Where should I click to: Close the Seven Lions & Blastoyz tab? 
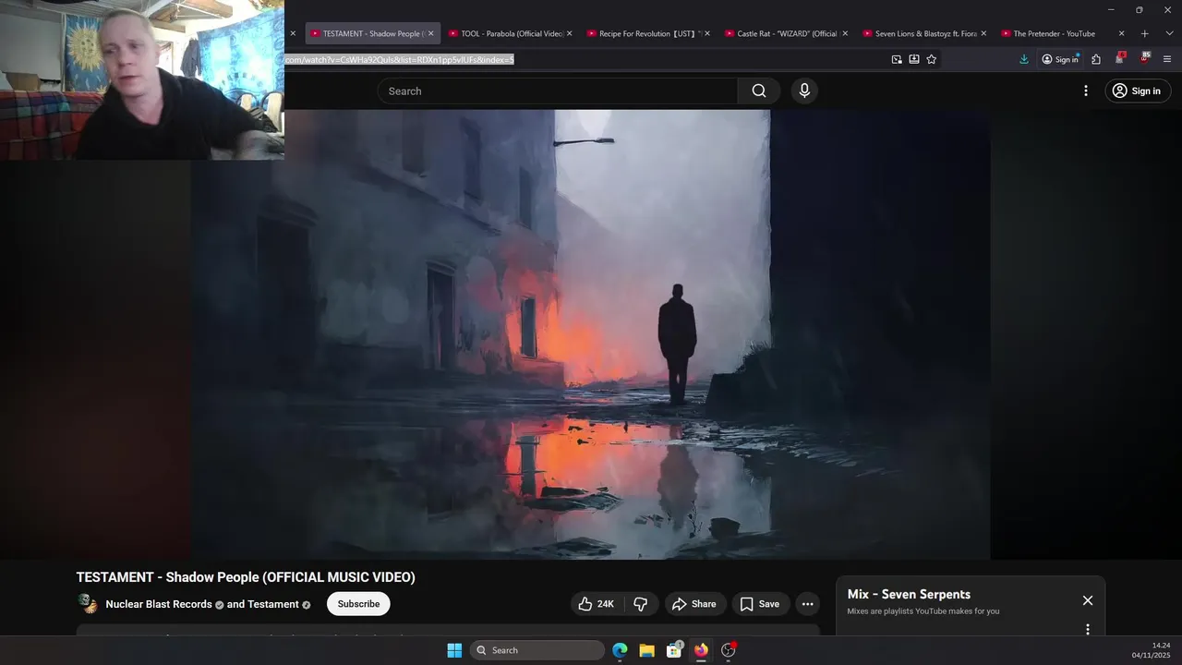pos(983,33)
